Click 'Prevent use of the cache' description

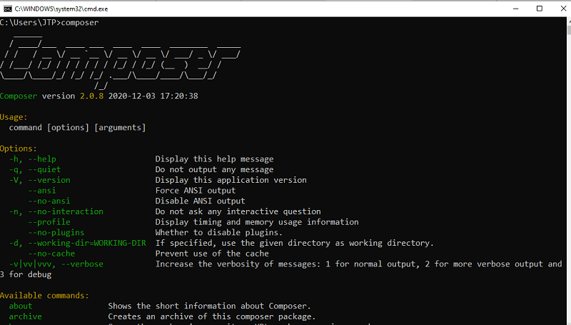pos(212,254)
